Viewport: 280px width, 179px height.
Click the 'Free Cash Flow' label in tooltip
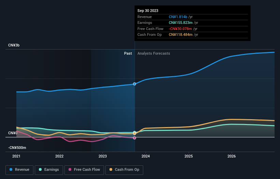tap(150, 29)
